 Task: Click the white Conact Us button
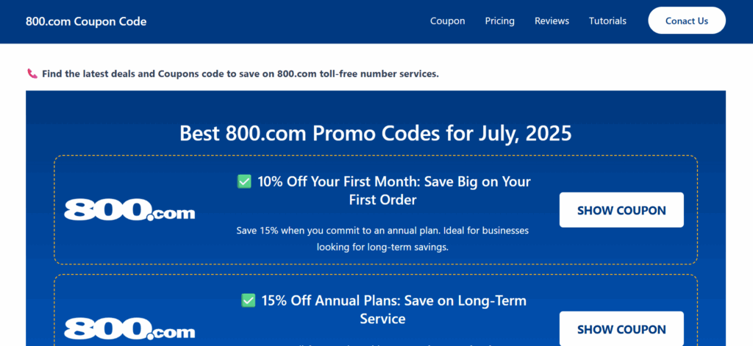point(687,21)
